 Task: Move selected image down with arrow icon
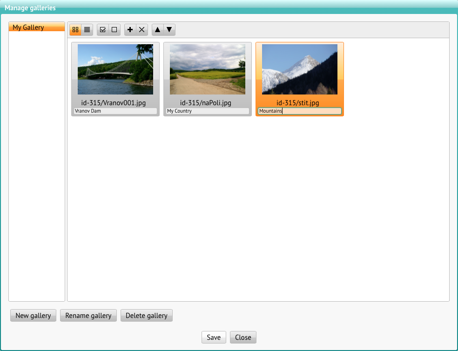point(169,29)
